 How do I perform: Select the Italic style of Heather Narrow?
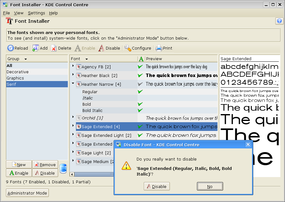88,98
